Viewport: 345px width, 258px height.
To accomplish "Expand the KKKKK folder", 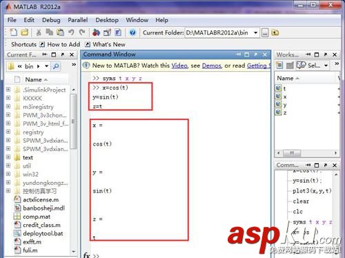I will click(8, 98).
